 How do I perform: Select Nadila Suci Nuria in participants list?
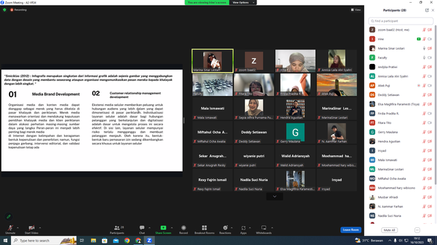(x=401, y=216)
